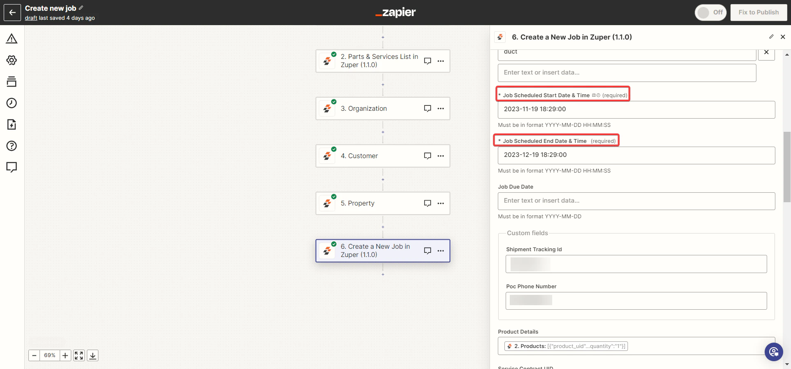Open the versions stack sidebar icon

pyautogui.click(x=12, y=82)
